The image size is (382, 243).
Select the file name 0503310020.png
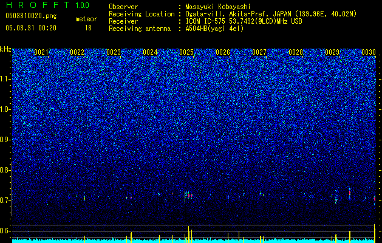click(x=31, y=16)
